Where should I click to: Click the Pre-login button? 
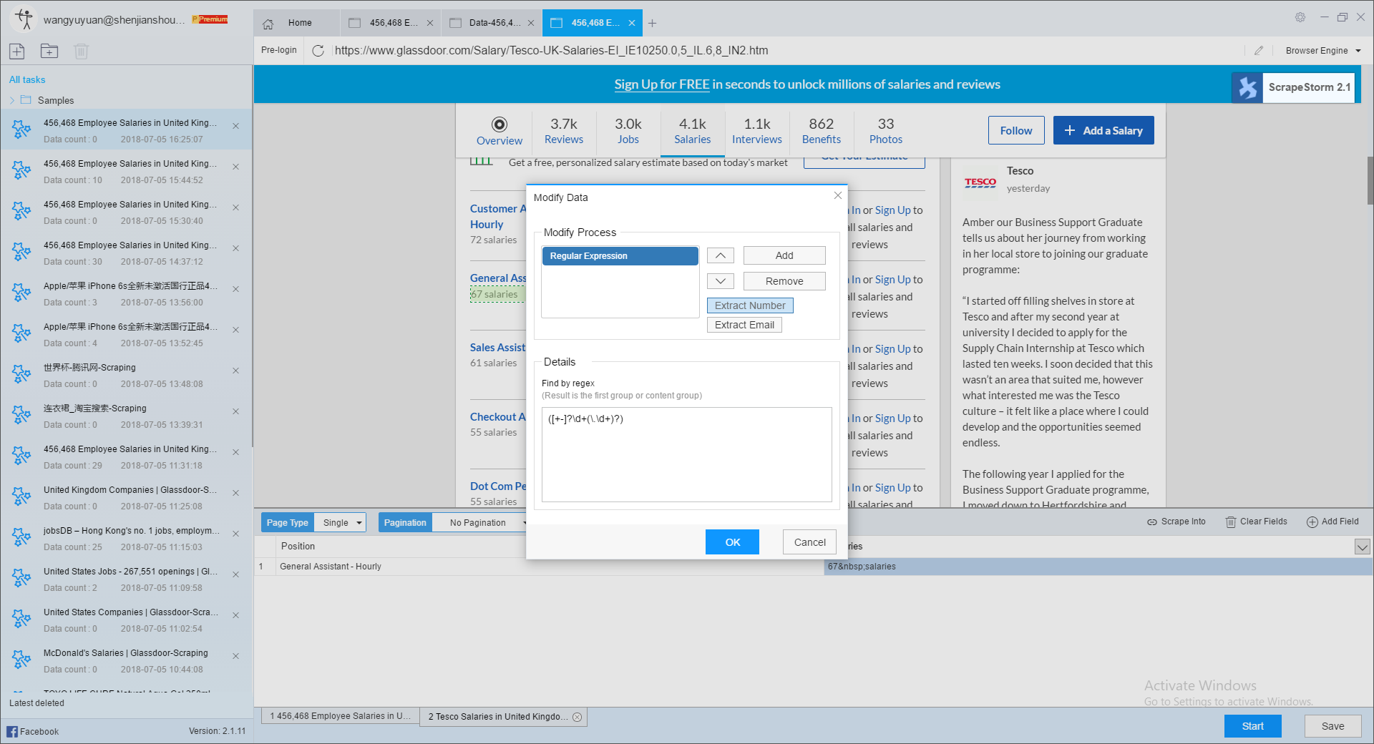(279, 50)
